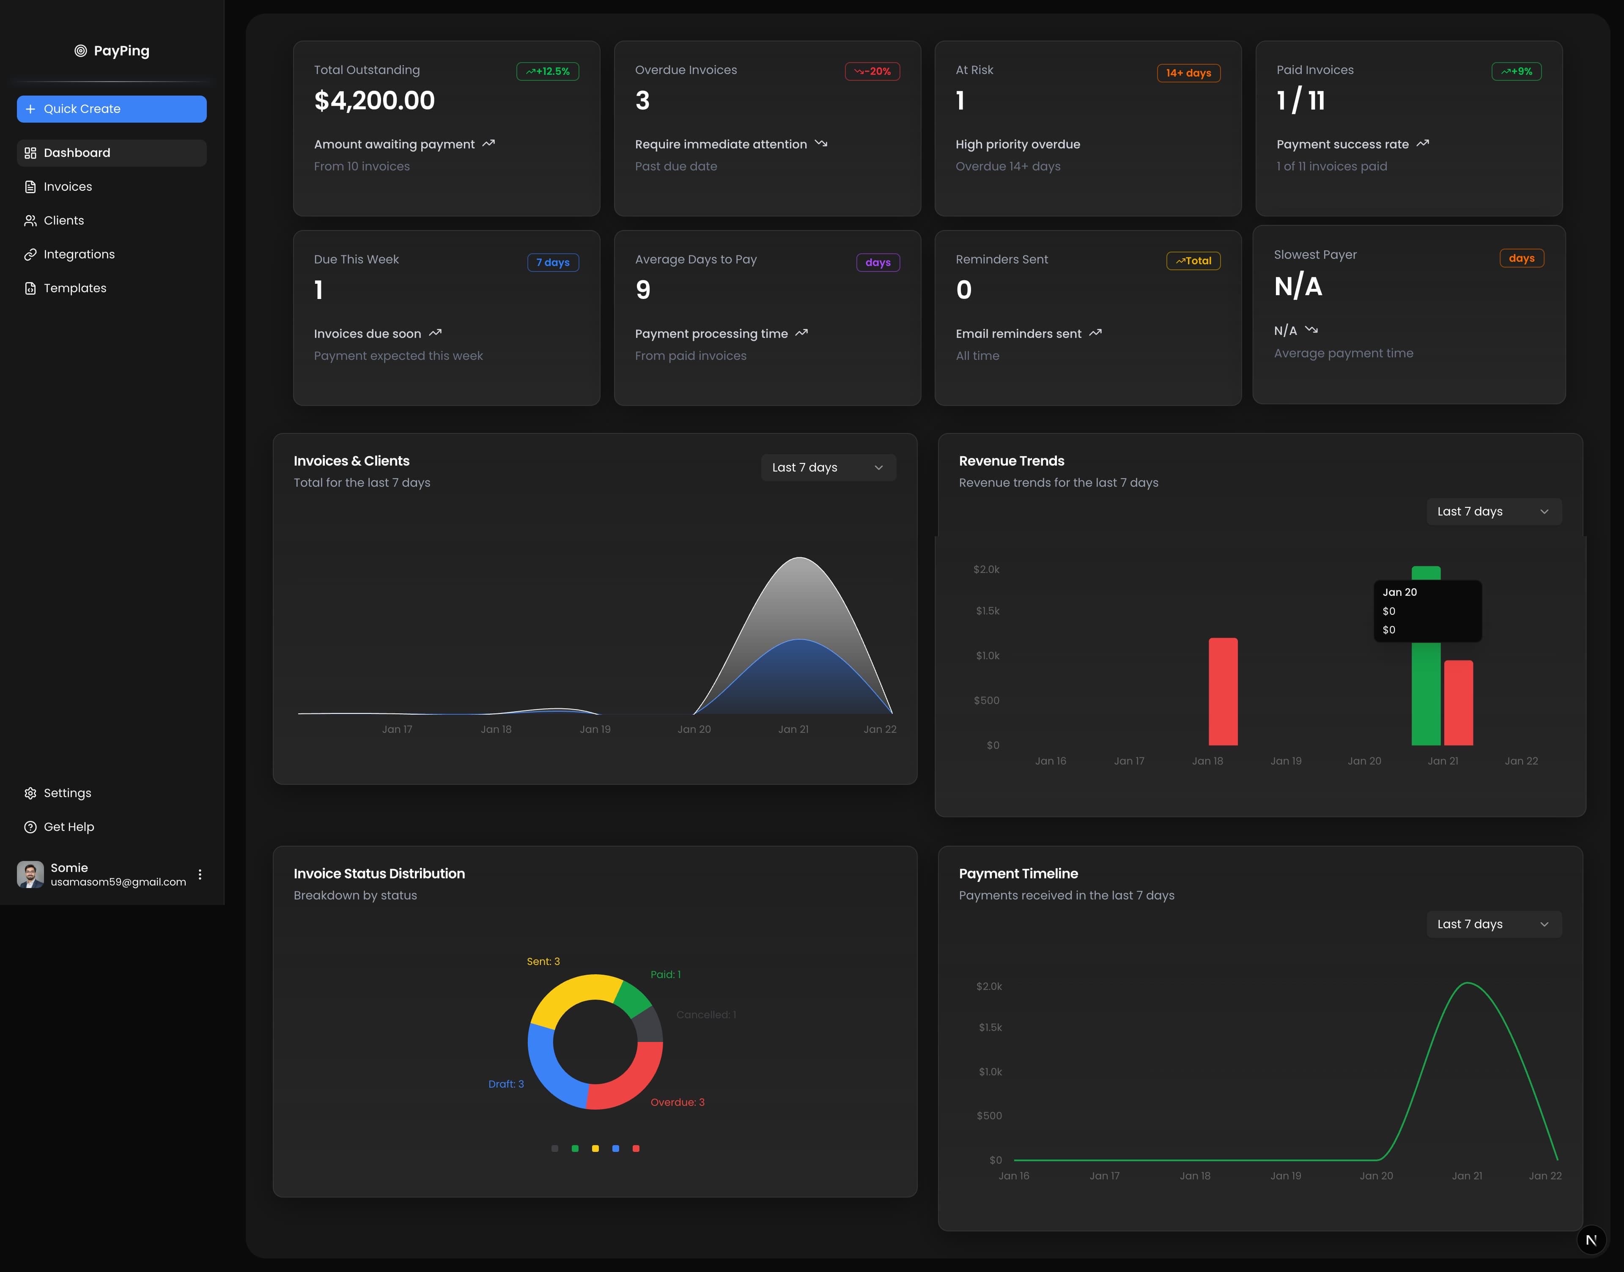
Task: Toggle the blue Draft legend dot
Action: (615, 1148)
